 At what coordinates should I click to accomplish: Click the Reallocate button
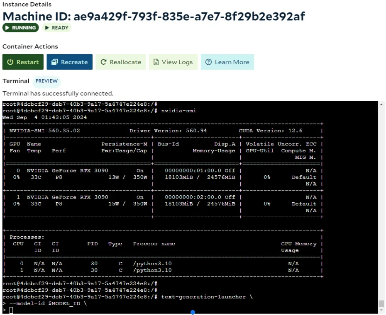[121, 62]
